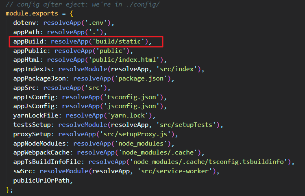The height and width of the screenshot is (196, 305).
Task: Click the appSrc property name
Action: [x=24, y=88]
